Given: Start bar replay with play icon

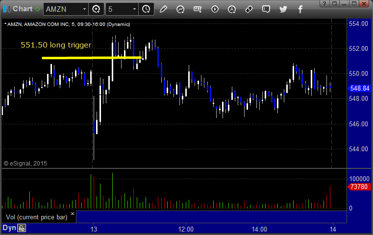Looking at the screenshot, I should 215,9.
